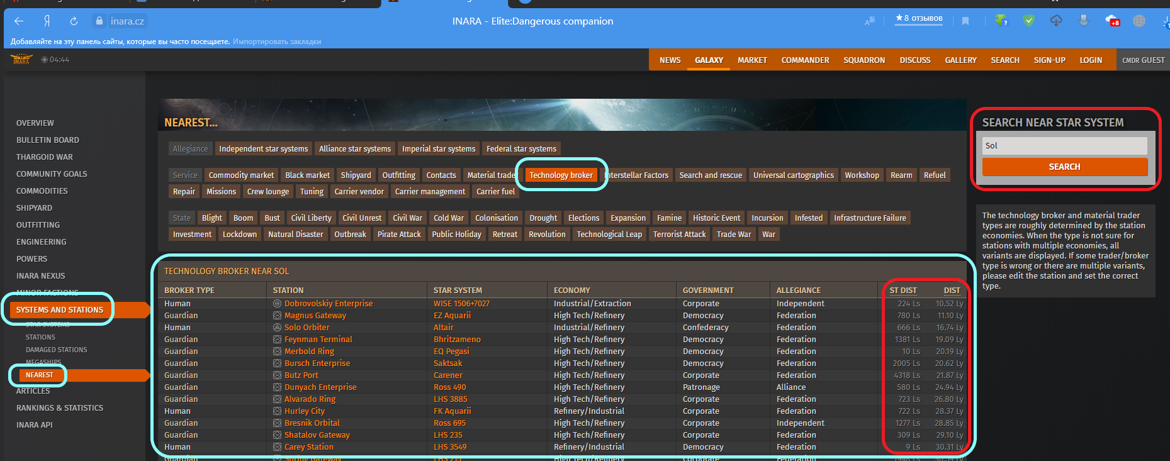
Task: Click the station icon beside Hurley City
Action: click(x=277, y=411)
